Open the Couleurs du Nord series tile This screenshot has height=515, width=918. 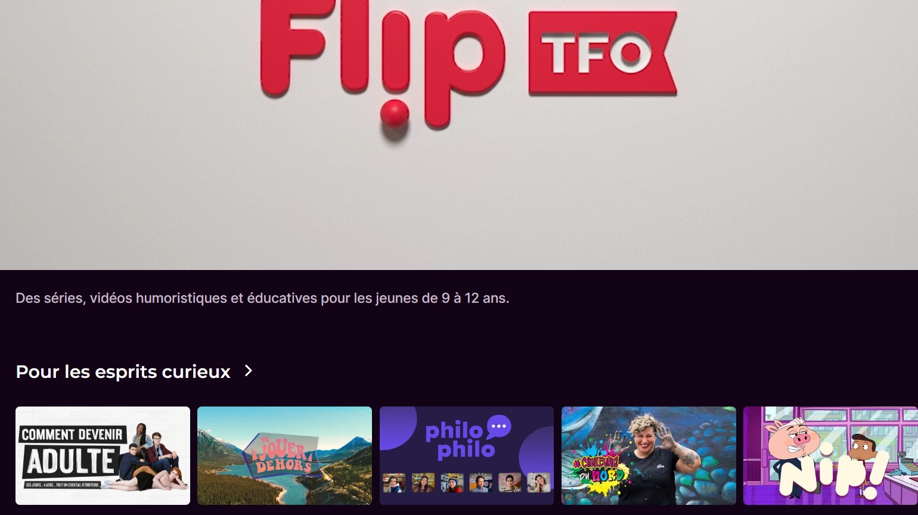pyautogui.click(x=649, y=455)
